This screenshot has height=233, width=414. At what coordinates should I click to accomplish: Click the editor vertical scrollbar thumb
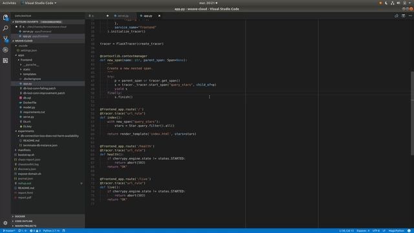point(412,113)
